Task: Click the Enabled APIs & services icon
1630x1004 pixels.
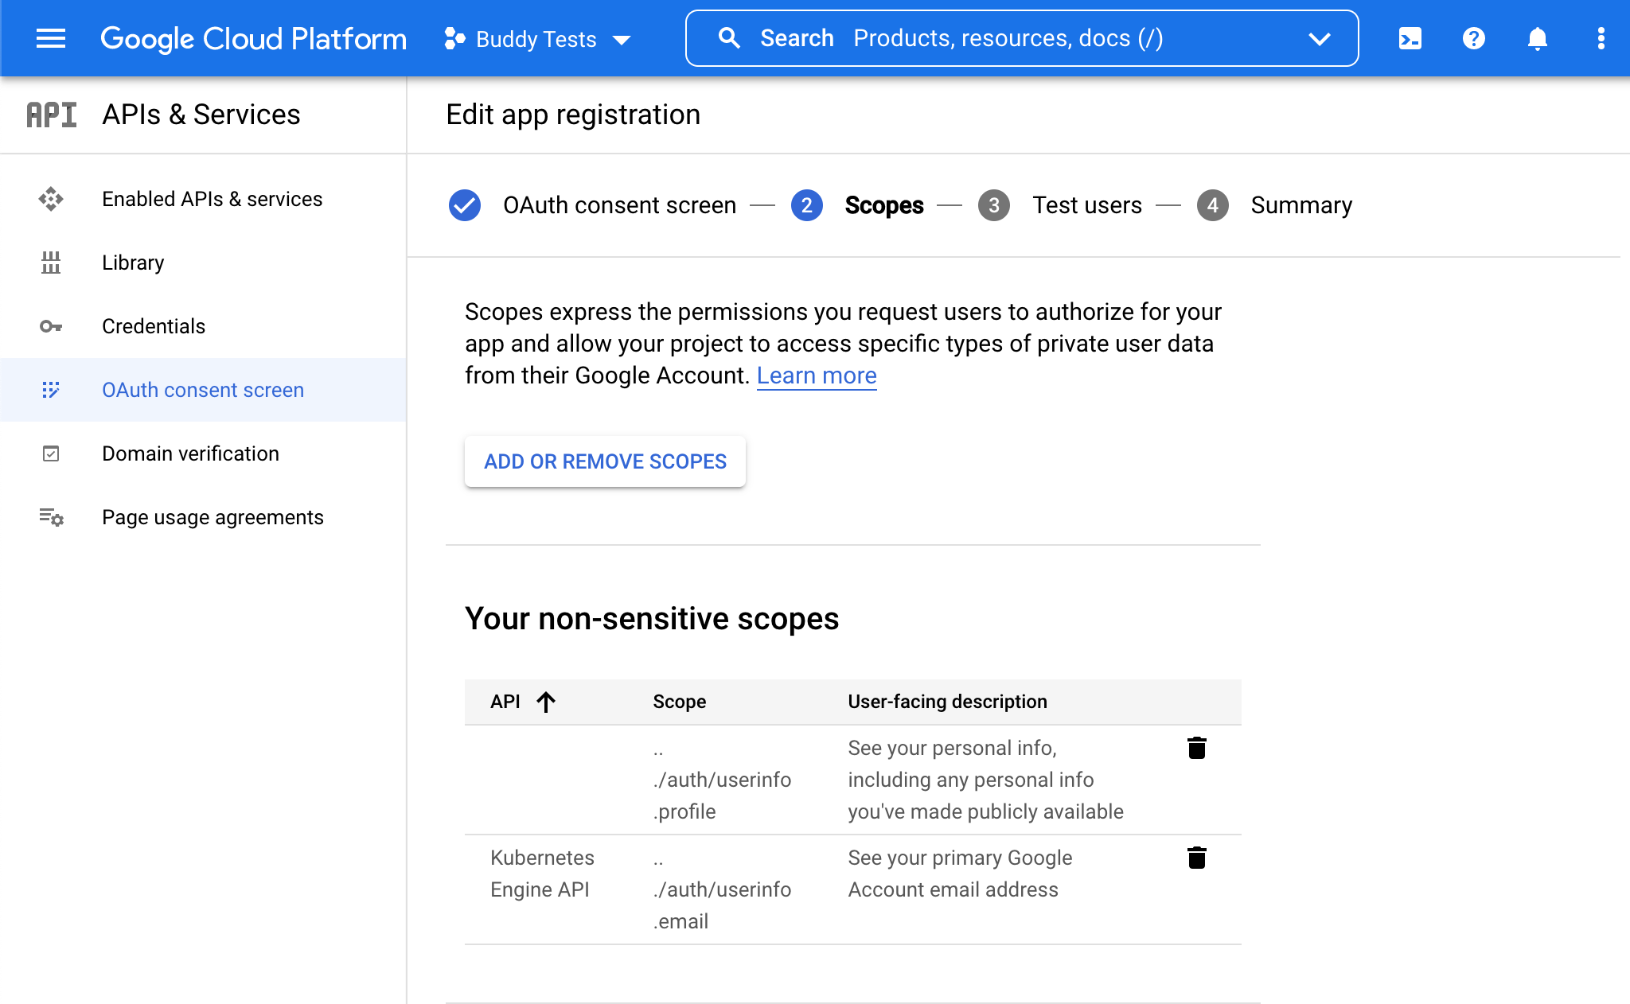Action: [x=51, y=199]
